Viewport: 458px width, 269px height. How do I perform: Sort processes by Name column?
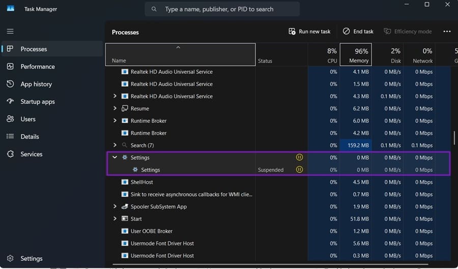[180, 55]
